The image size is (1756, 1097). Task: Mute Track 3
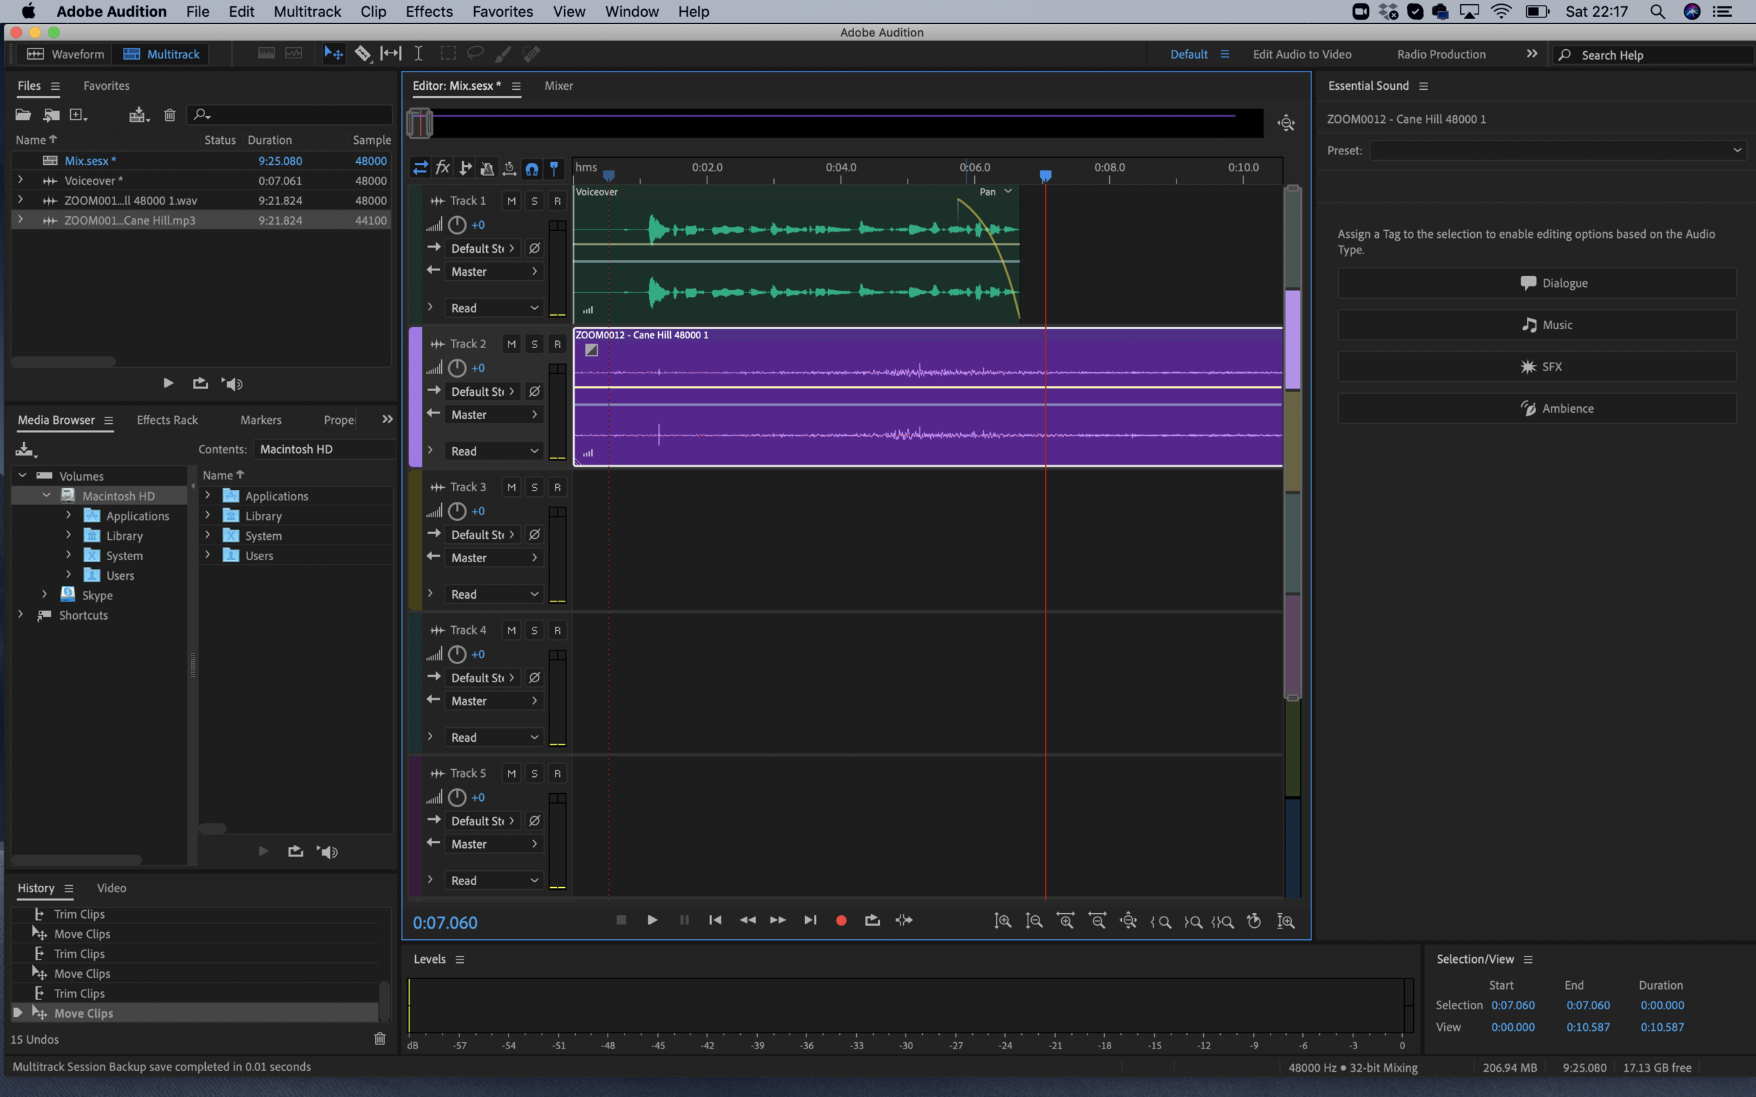[511, 488]
